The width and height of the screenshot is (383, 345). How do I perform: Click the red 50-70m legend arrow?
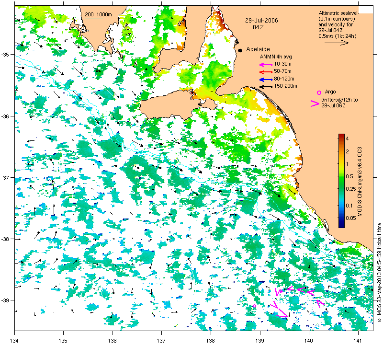point(266,72)
